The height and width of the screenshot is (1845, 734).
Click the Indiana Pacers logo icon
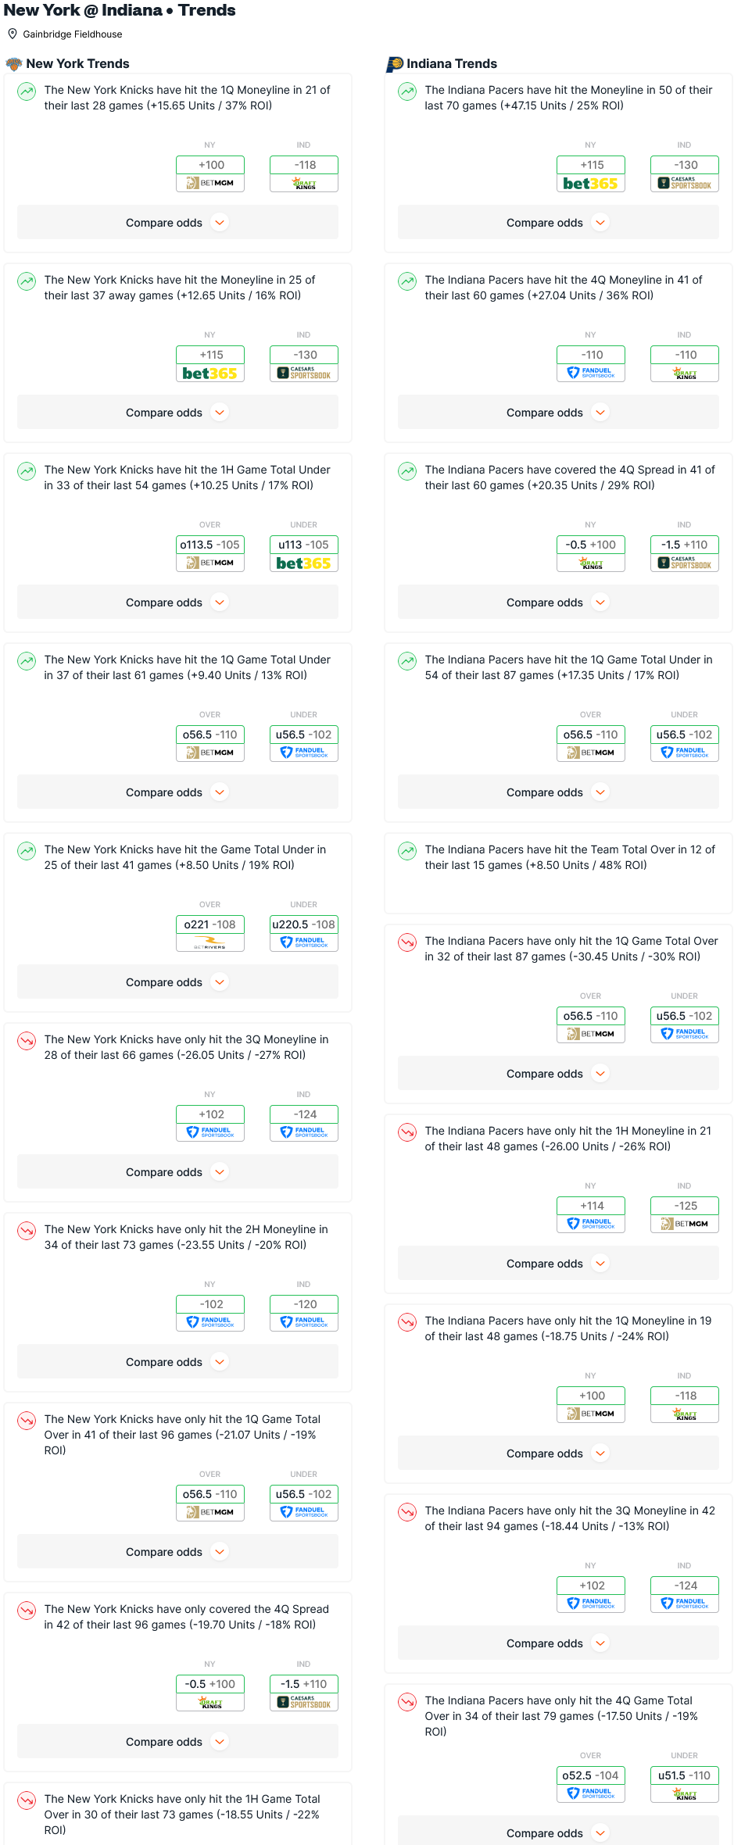click(395, 64)
